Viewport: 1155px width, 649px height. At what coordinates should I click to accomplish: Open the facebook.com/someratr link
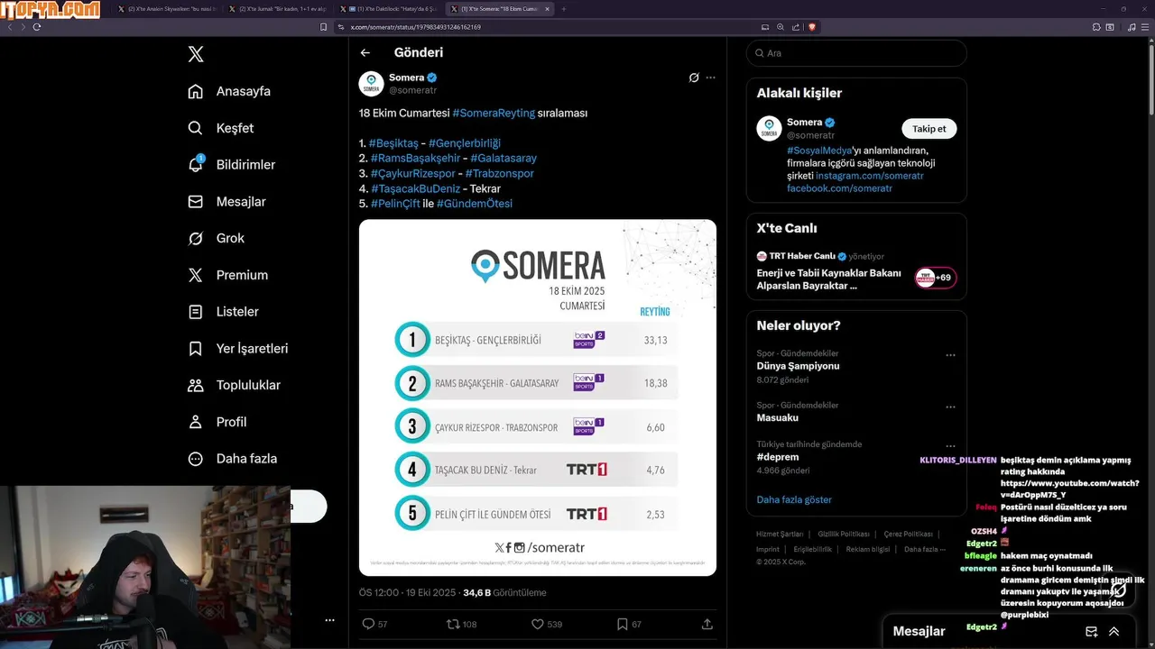839,188
